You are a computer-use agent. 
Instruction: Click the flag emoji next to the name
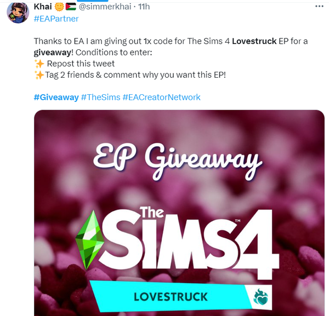coord(71,7)
